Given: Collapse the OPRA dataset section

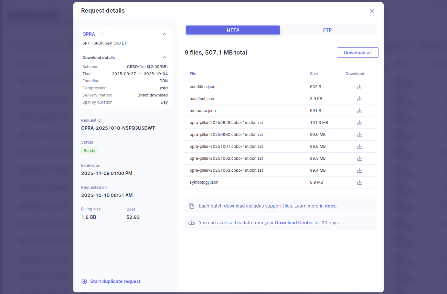Looking at the screenshot, I should tap(164, 34).
